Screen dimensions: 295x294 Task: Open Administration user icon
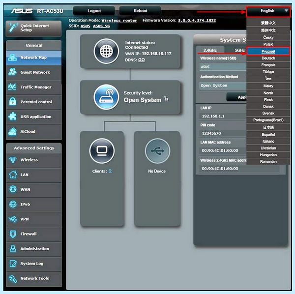tap(13, 248)
